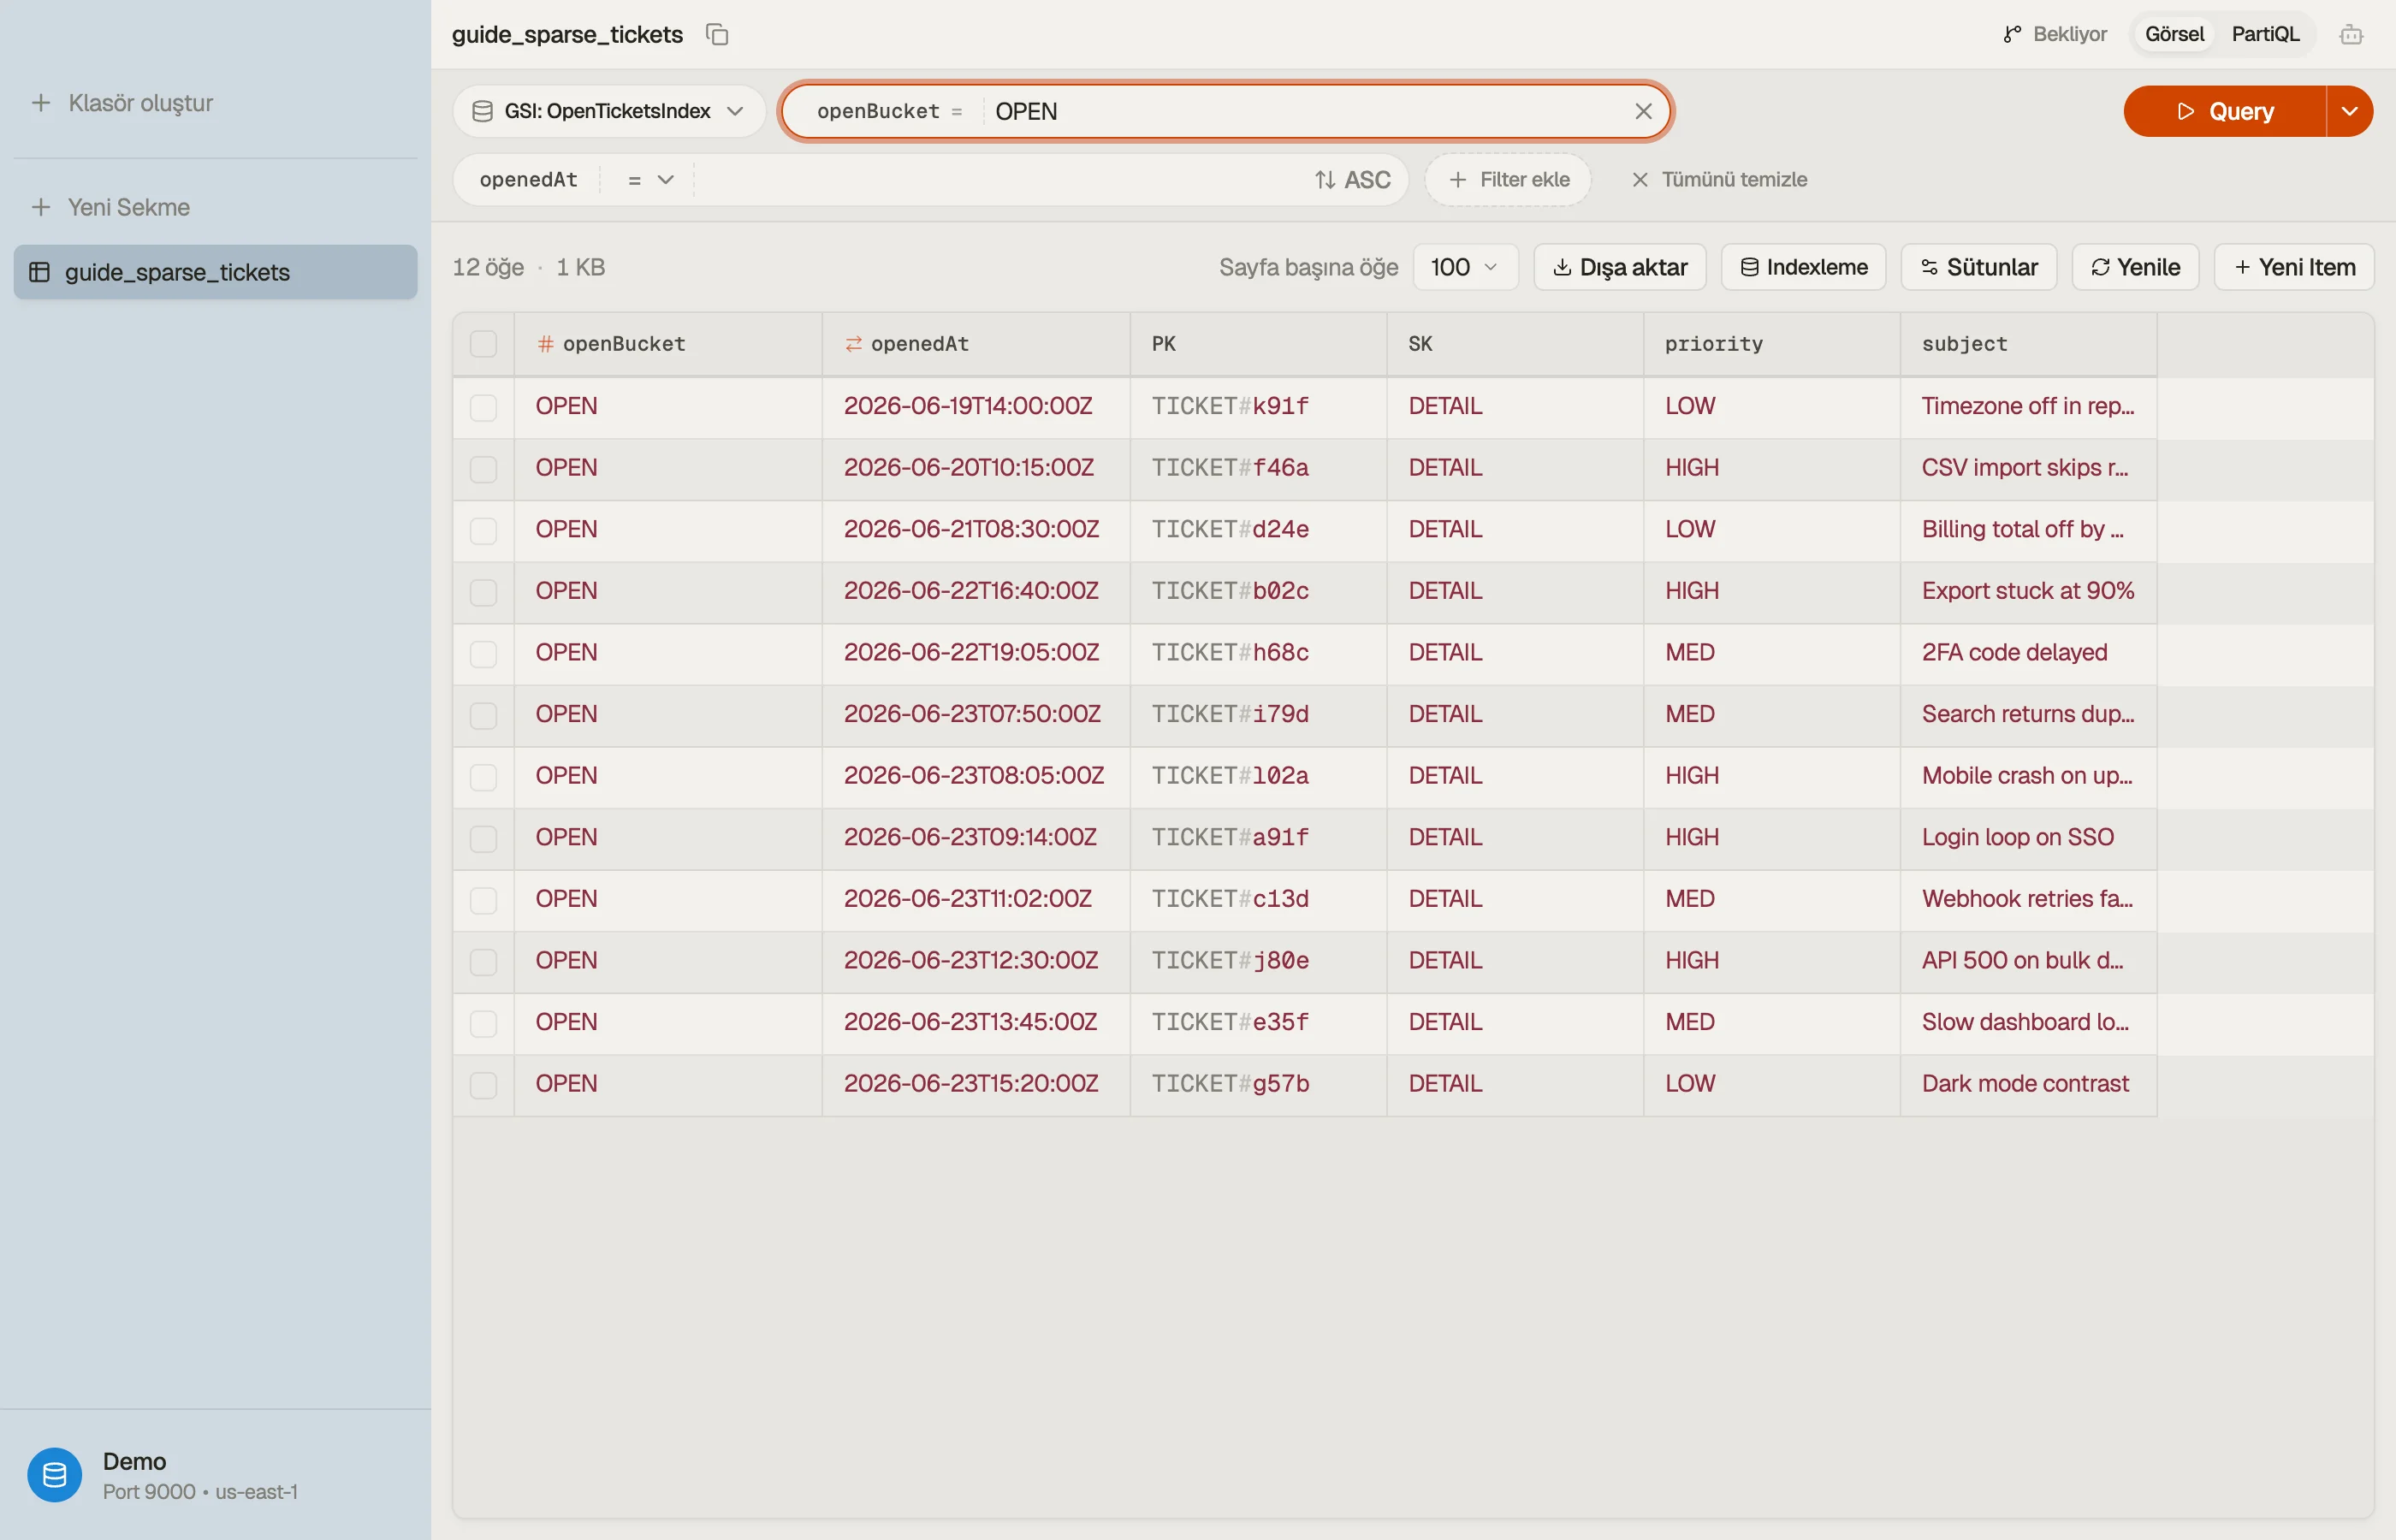Click the Demo database icon
Image resolution: width=2396 pixels, height=1540 pixels.
click(55, 1474)
